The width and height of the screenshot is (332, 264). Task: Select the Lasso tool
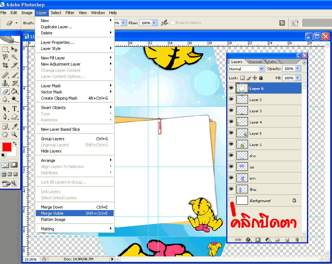[x=5, y=57]
